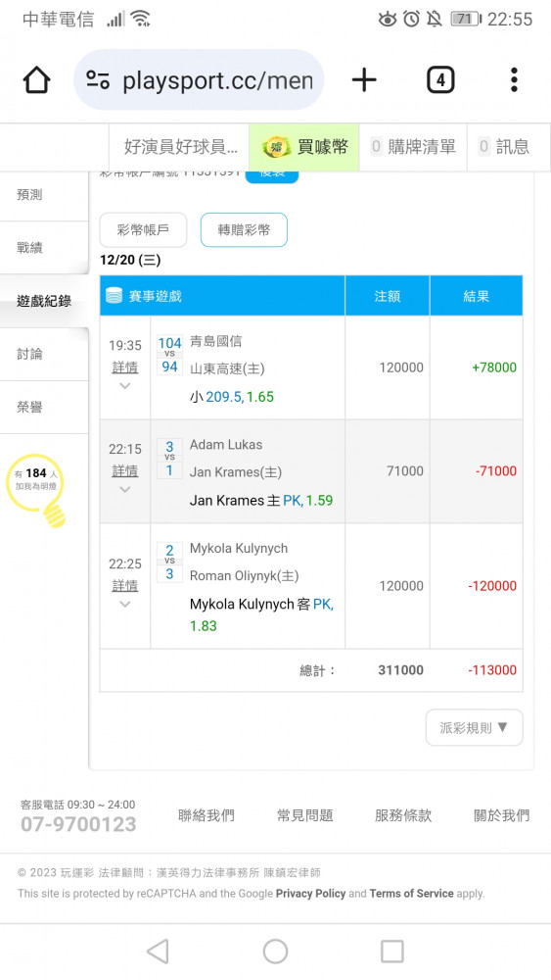551x980 pixels.
Task: Tap the eye comfort status icon
Action: click(x=388, y=20)
